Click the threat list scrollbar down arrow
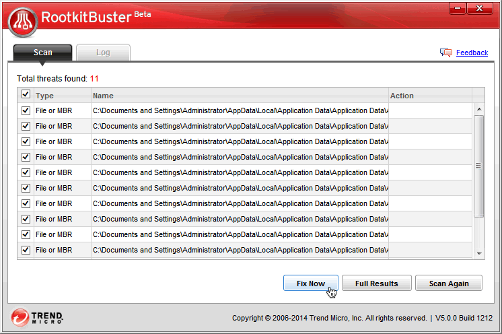Viewport: 502px width, 334px height. 479,254
